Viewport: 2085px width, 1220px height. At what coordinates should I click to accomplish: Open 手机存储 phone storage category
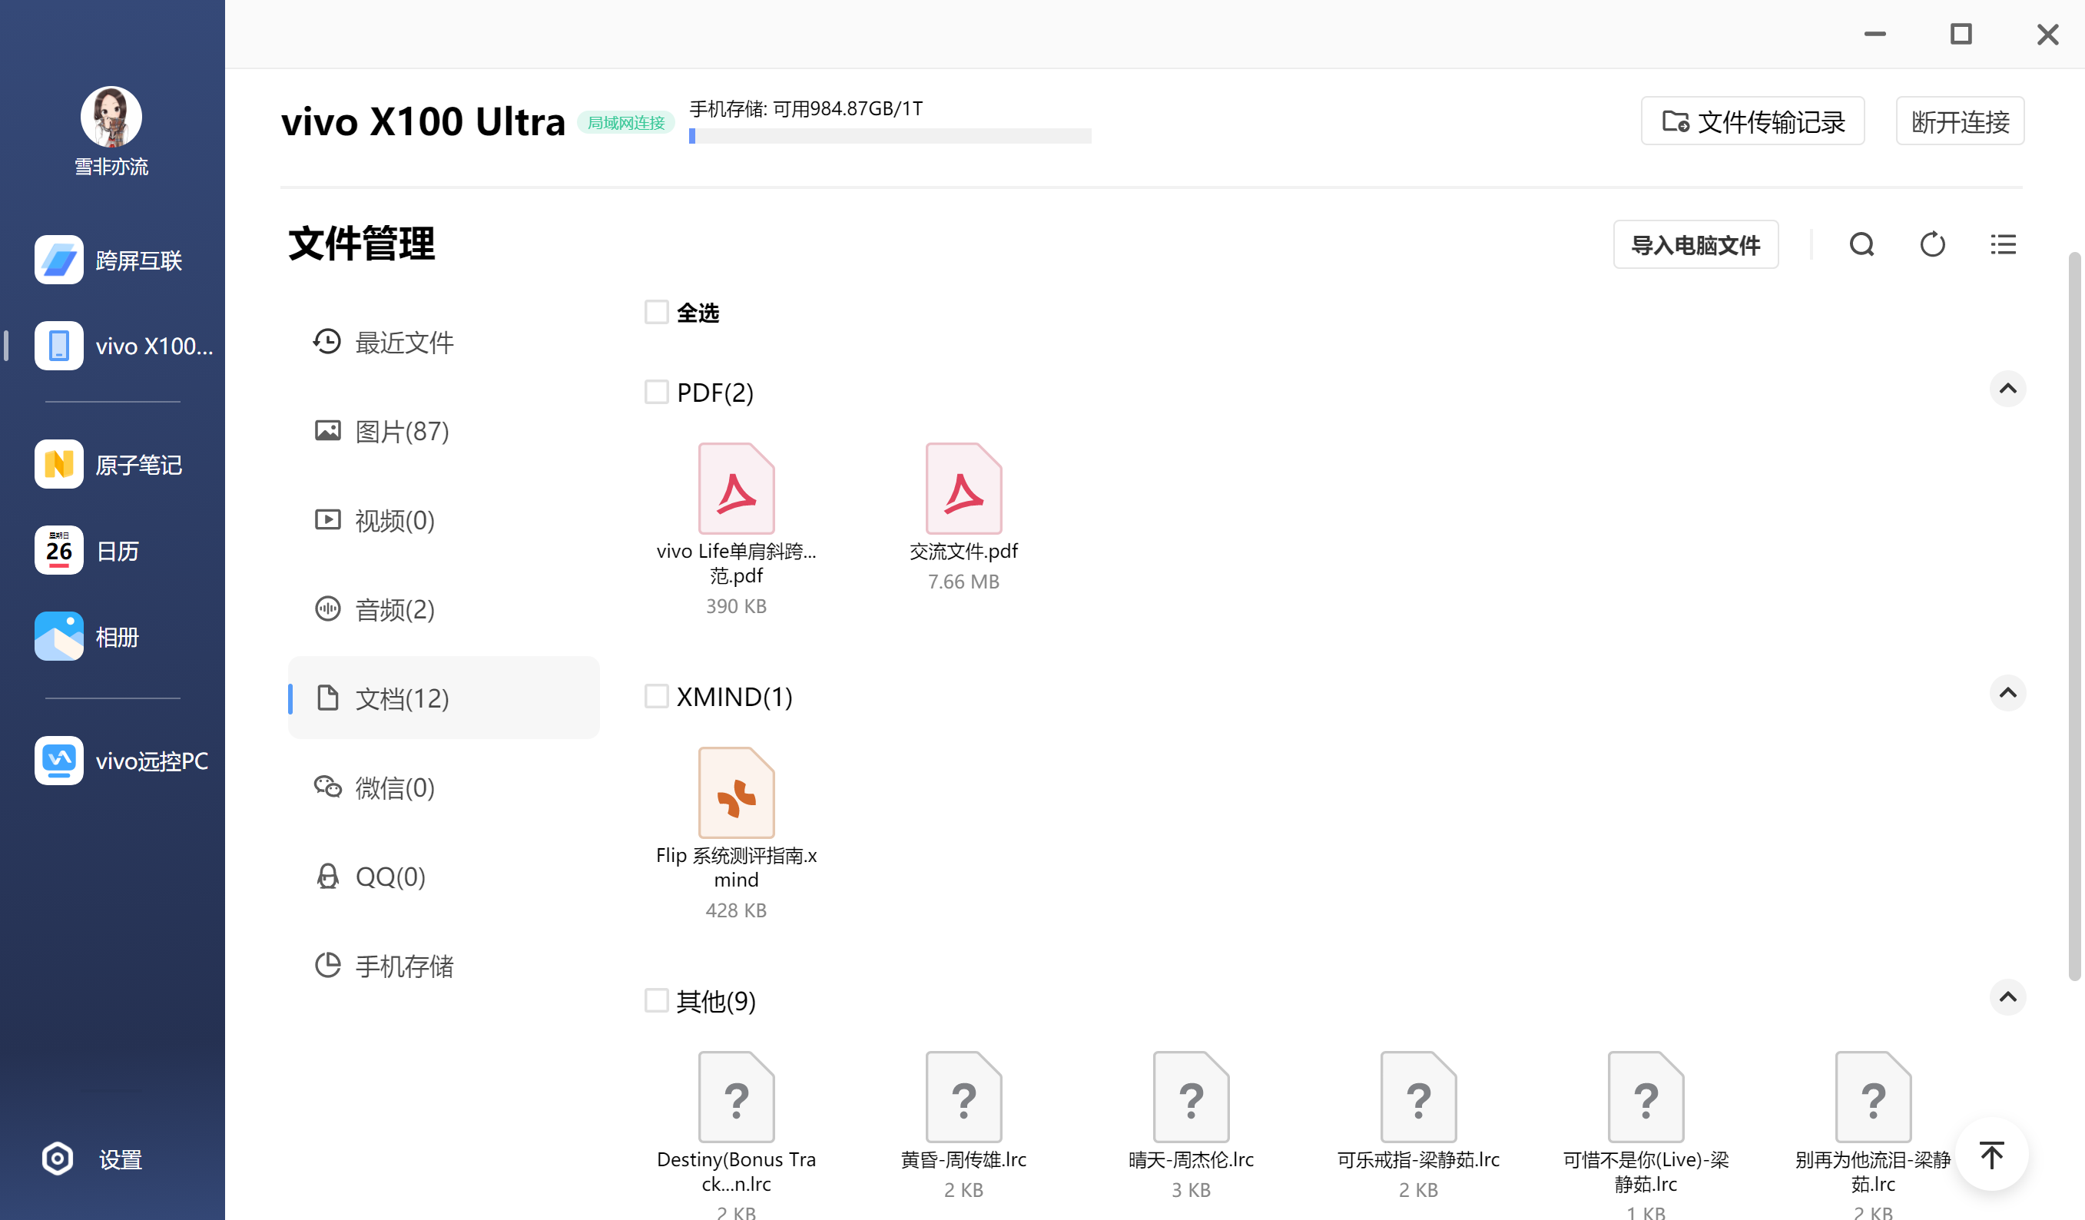(x=443, y=965)
